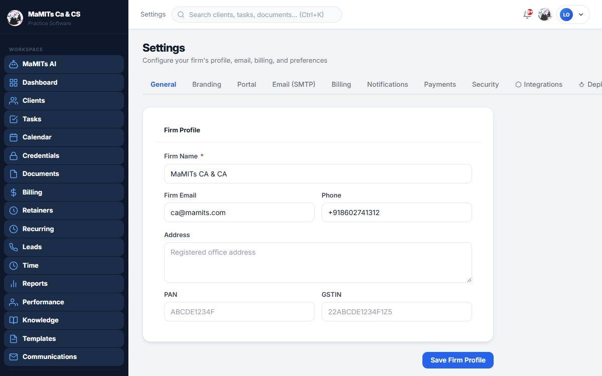Click the Knowledge book icon

click(14, 320)
